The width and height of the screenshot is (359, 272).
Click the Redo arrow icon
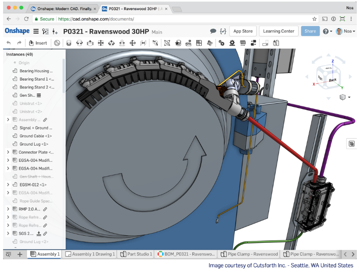[18, 43]
